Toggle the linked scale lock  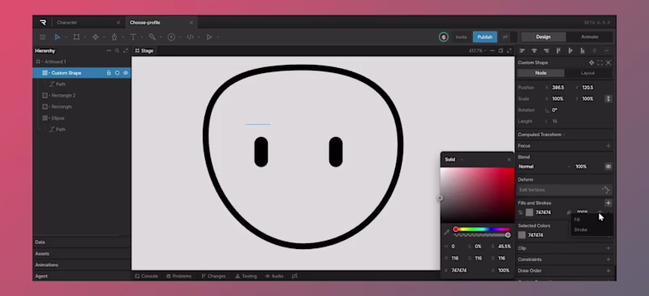608,98
